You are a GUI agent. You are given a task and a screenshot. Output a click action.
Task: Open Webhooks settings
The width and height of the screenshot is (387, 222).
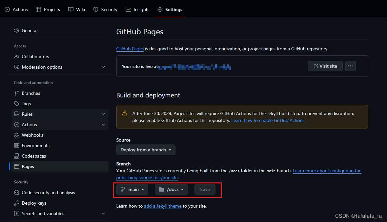coord(60,135)
